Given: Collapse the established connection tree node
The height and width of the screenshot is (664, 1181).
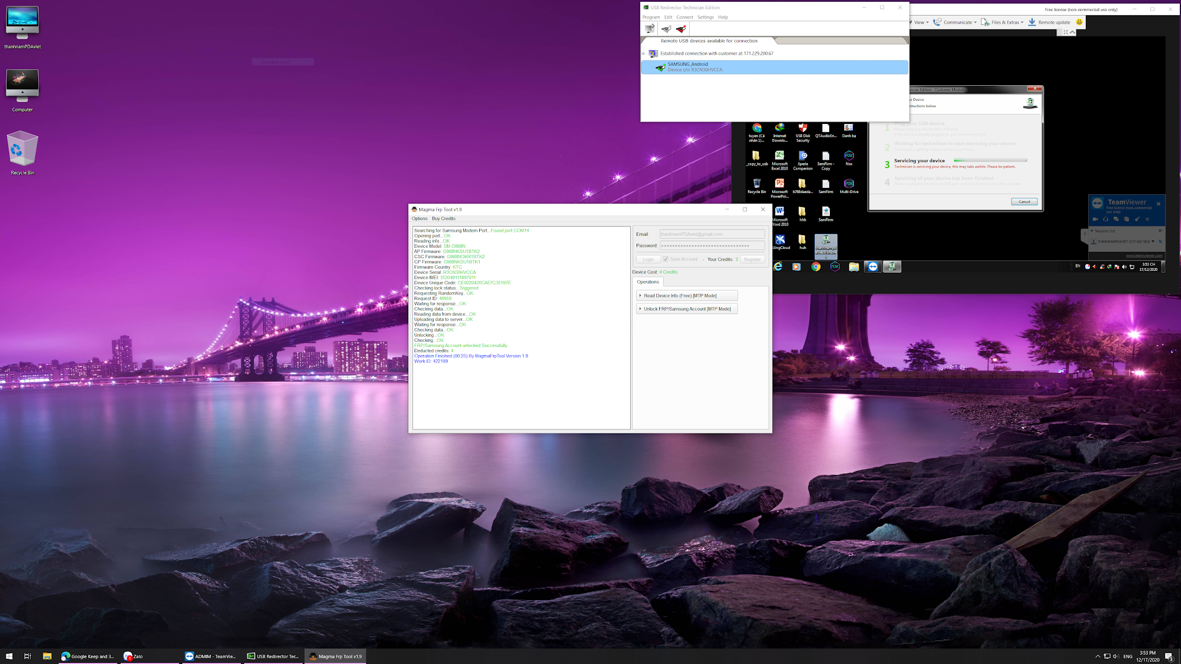Looking at the screenshot, I should [644, 54].
